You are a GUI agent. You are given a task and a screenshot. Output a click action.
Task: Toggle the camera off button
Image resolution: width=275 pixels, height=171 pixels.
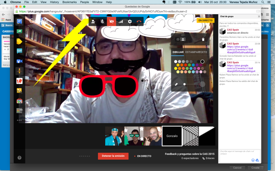111,22
